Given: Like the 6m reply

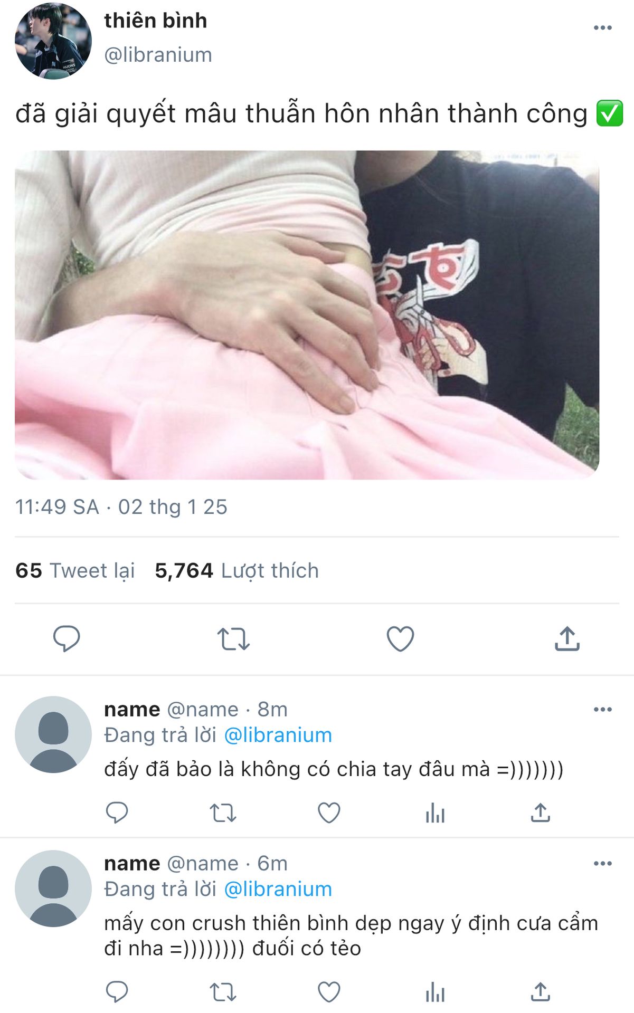Looking at the screenshot, I should click(329, 992).
